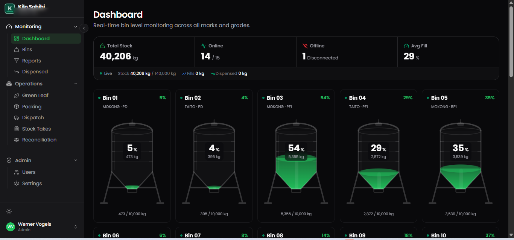Click the Offline wifi-off icon
The height and width of the screenshot is (240, 514).
click(x=305, y=46)
